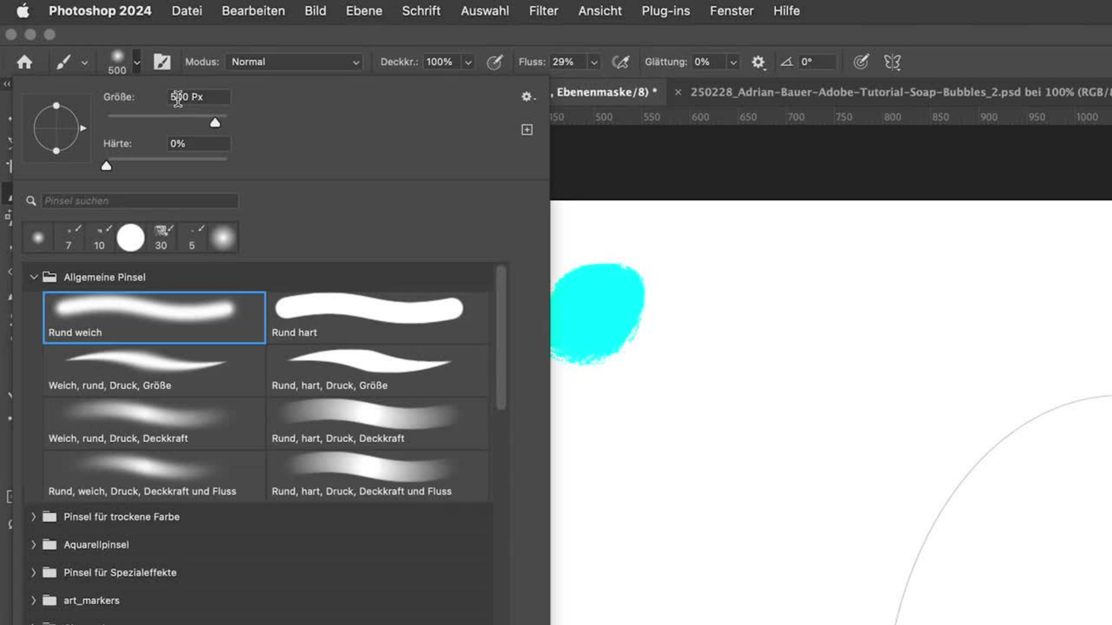Image resolution: width=1112 pixels, height=625 pixels.
Task: Open smoothing options gear
Action: click(x=758, y=62)
